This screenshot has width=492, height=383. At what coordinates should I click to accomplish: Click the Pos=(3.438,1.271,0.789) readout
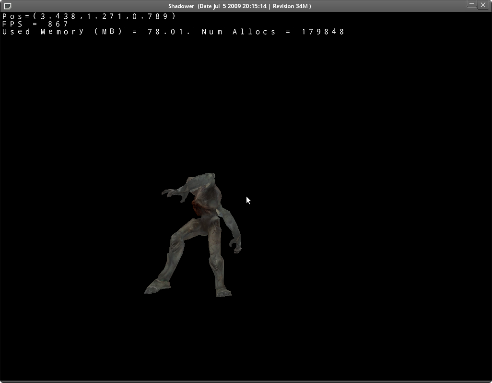(x=89, y=16)
